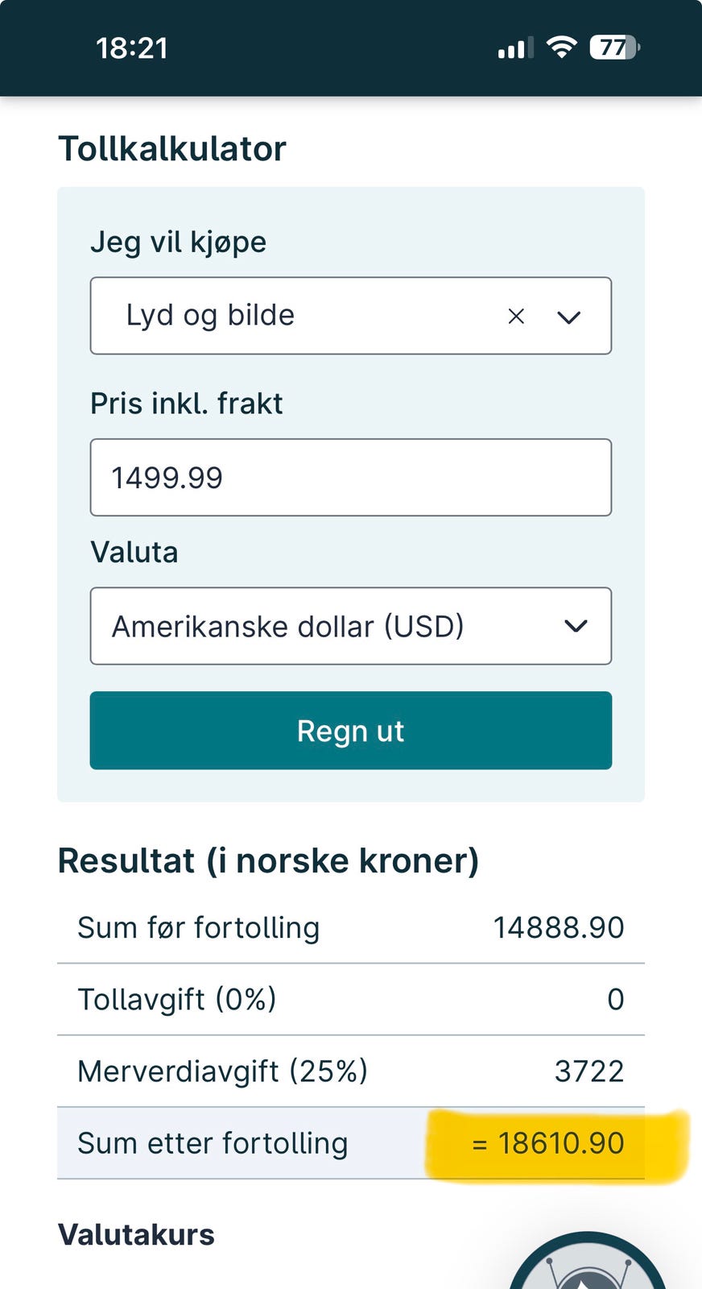Tap the Wi-Fi icon in status bar
Viewport: 702px width, 1289px height.
coord(561,48)
